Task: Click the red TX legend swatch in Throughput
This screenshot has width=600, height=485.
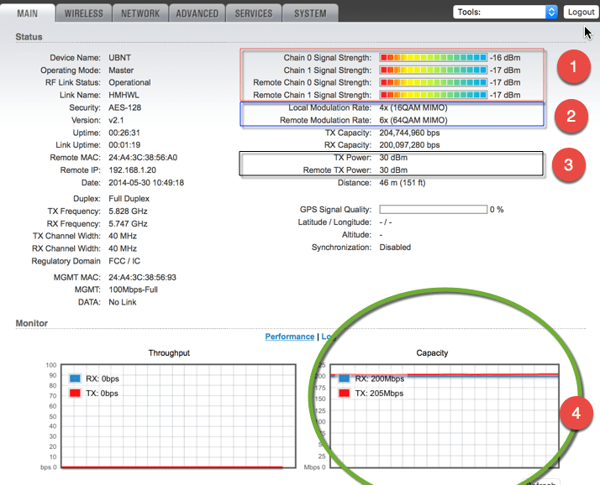Action: (x=74, y=393)
